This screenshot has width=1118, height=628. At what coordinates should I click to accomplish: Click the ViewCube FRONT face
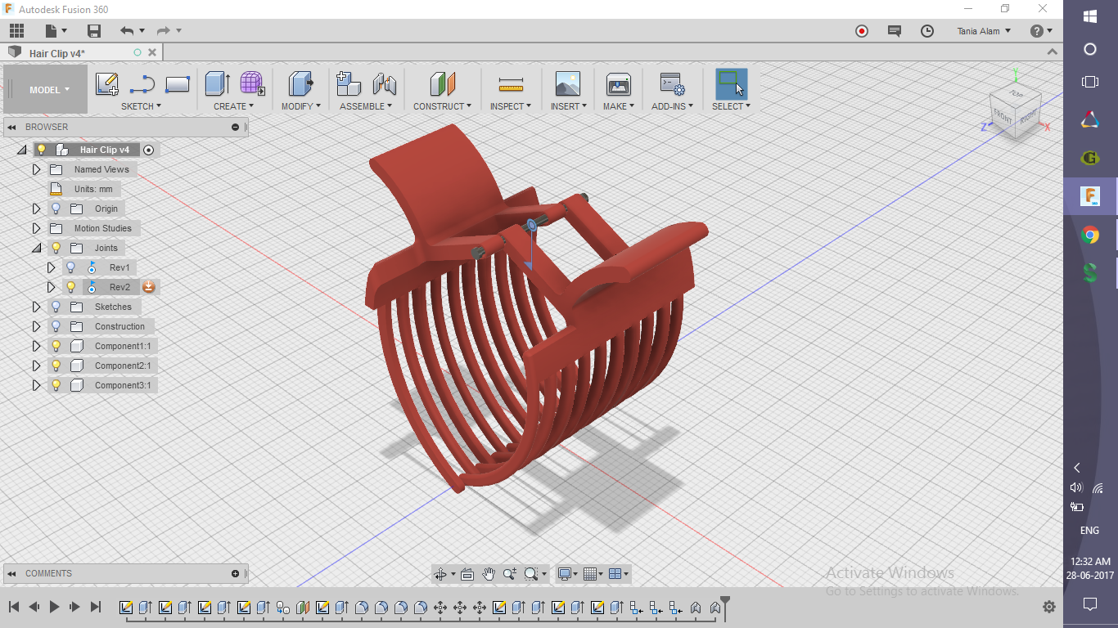(1003, 116)
